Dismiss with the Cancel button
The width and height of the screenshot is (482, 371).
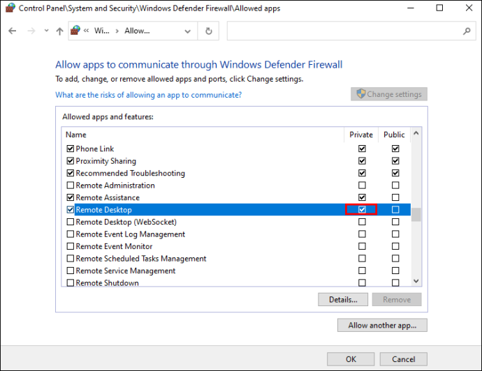403,359
